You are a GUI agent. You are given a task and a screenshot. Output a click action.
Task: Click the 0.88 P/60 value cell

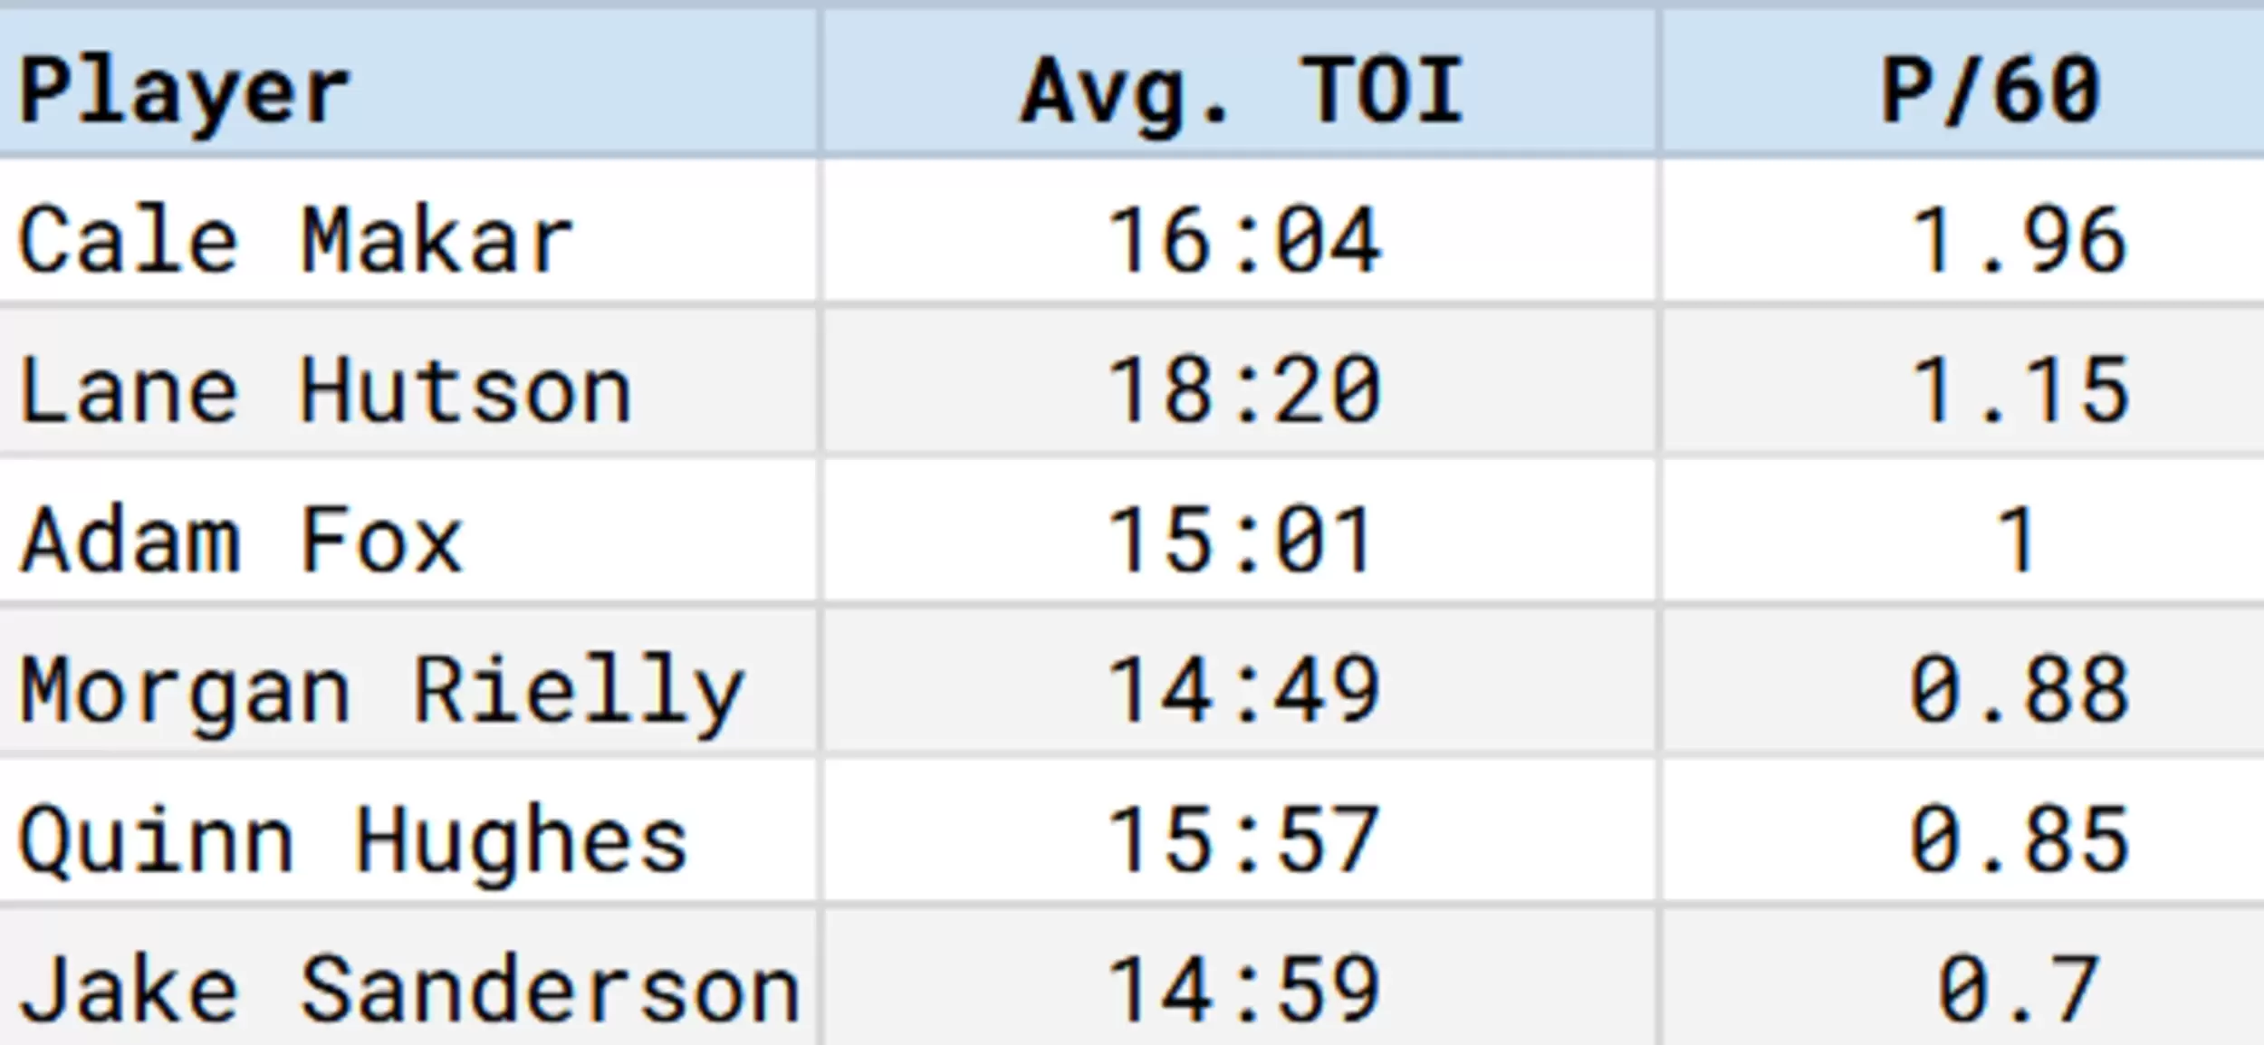1963,681
